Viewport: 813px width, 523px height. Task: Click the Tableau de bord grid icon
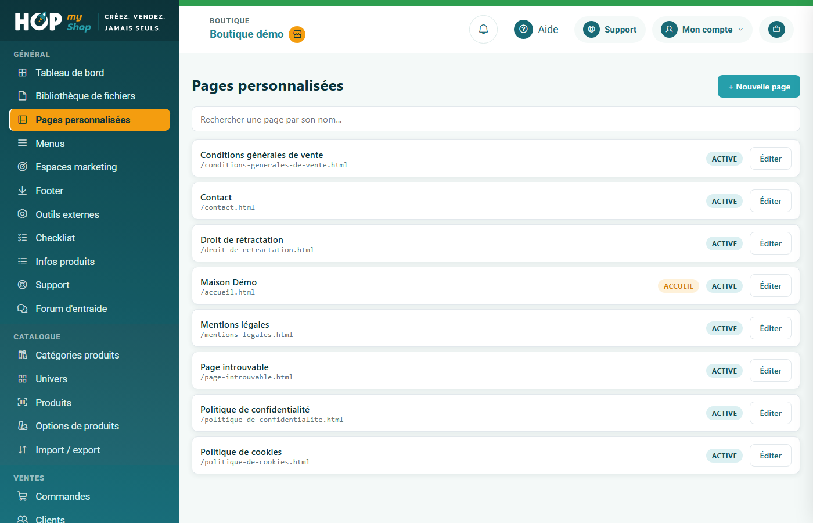point(23,73)
